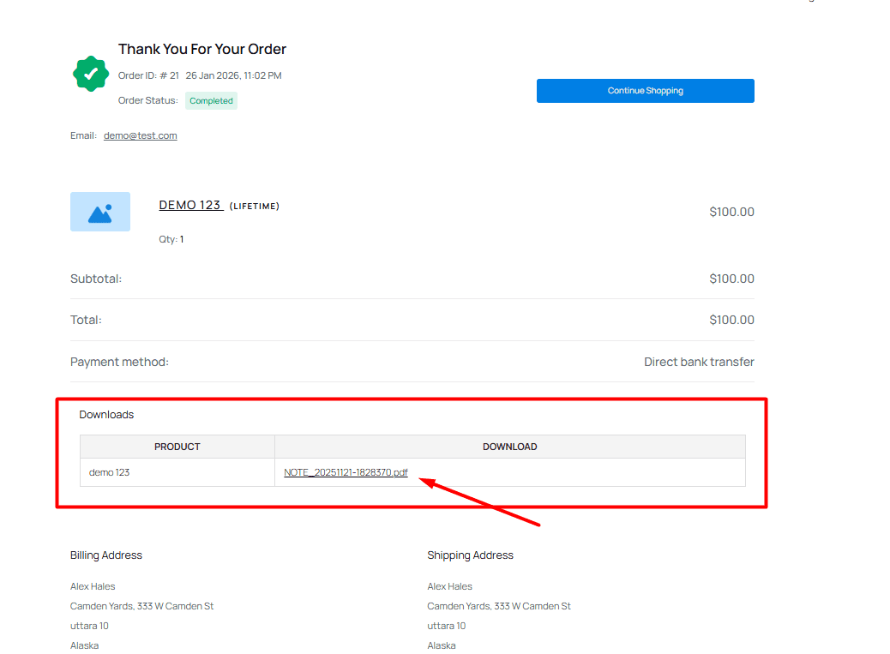Download the NOTE_20251121-1828370.pdf file
The height and width of the screenshot is (654, 890).
(x=346, y=472)
